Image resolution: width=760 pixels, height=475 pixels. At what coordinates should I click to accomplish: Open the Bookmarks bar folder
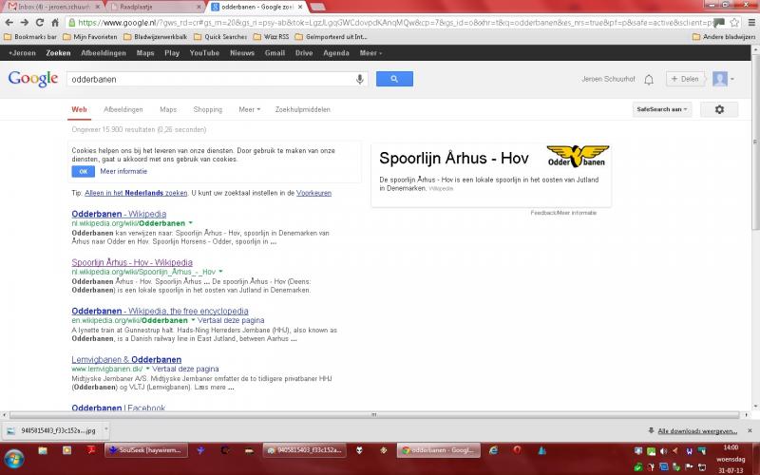point(30,37)
